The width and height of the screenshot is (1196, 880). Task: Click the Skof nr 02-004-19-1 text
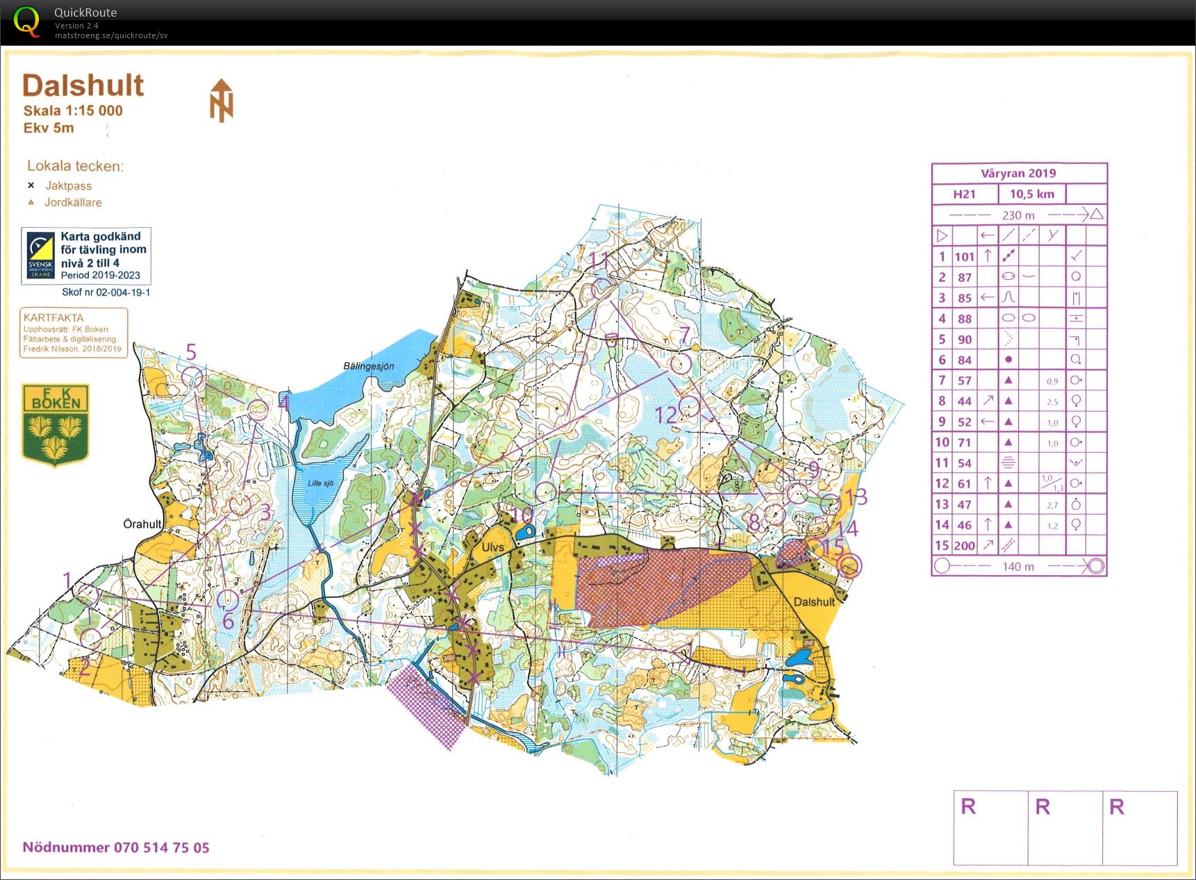106,292
